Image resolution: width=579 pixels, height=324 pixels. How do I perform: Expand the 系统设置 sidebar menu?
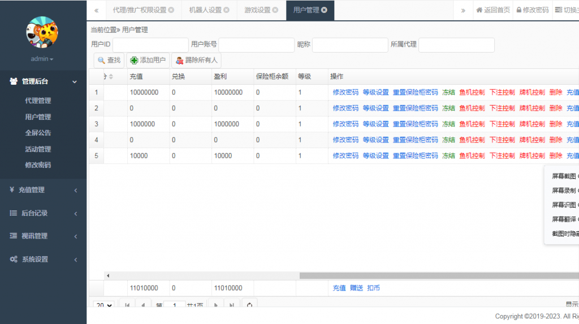point(43,260)
